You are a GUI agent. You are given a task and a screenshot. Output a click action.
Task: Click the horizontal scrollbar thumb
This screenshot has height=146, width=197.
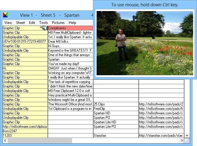coord(40,141)
